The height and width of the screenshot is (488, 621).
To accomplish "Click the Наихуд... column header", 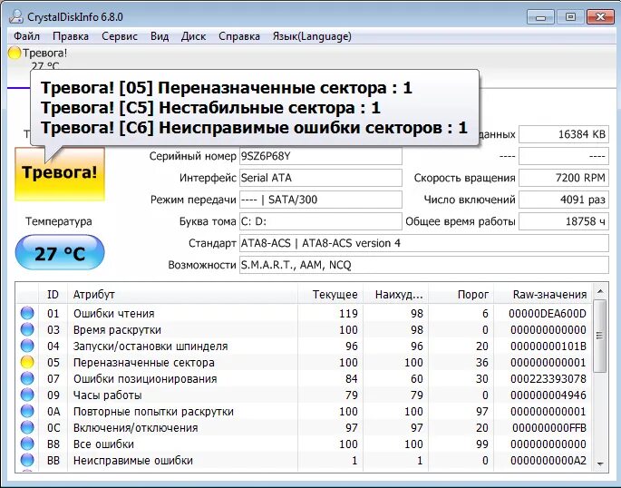I will (396, 294).
